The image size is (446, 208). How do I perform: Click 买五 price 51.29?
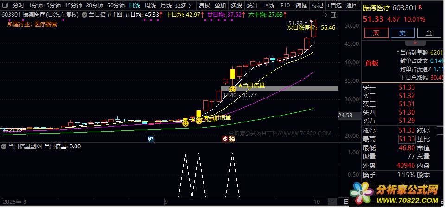click(x=407, y=121)
